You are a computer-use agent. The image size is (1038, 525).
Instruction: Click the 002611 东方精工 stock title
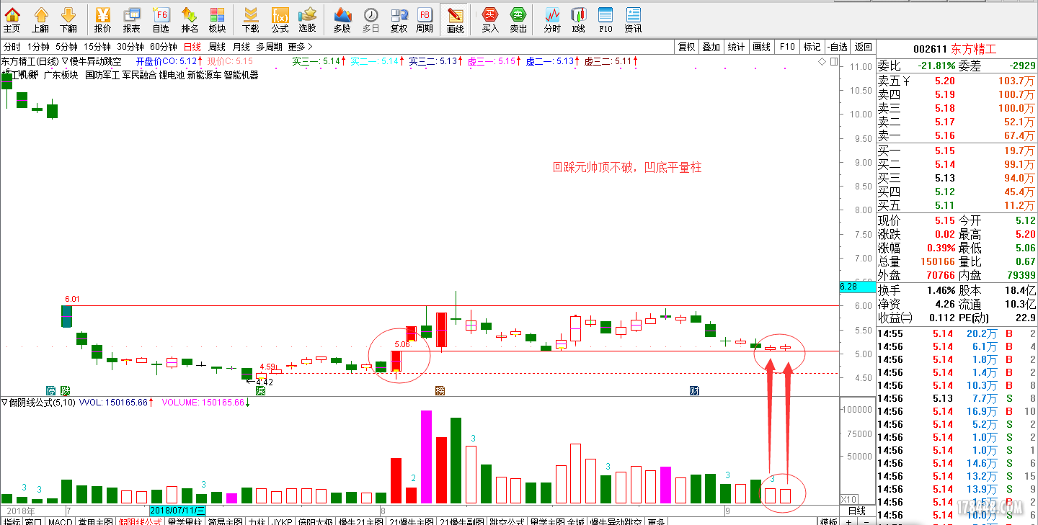click(954, 49)
